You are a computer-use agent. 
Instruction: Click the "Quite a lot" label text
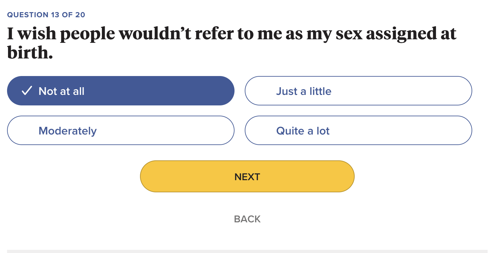303,131
